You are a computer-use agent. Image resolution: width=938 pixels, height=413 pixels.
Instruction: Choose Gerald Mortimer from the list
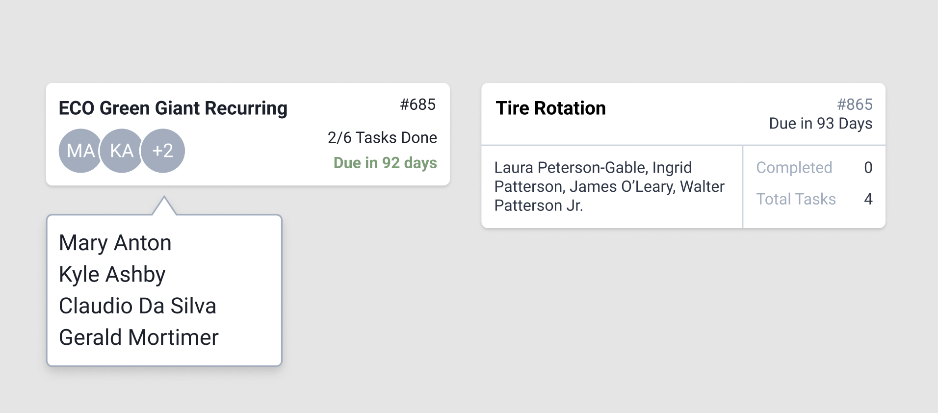pos(139,337)
